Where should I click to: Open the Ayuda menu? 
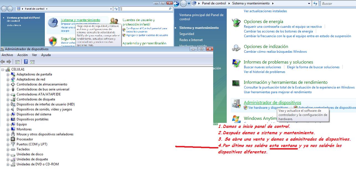46,55
